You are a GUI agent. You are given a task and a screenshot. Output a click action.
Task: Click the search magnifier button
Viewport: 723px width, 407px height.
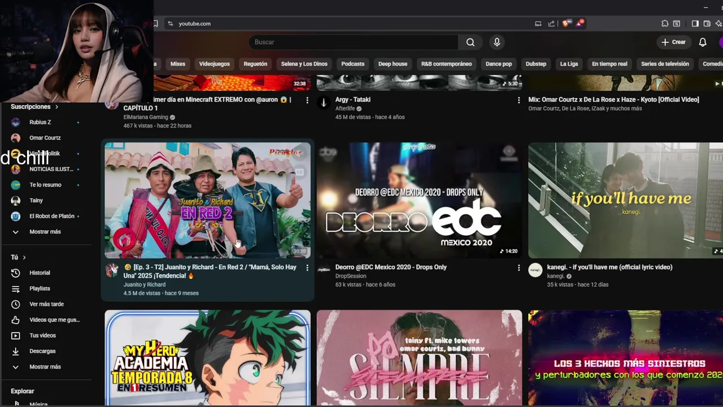click(470, 42)
